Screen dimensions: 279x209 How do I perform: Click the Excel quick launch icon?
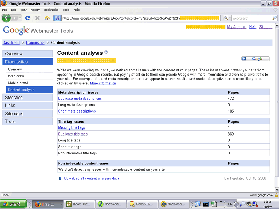pyautogui.click(x=213, y=204)
